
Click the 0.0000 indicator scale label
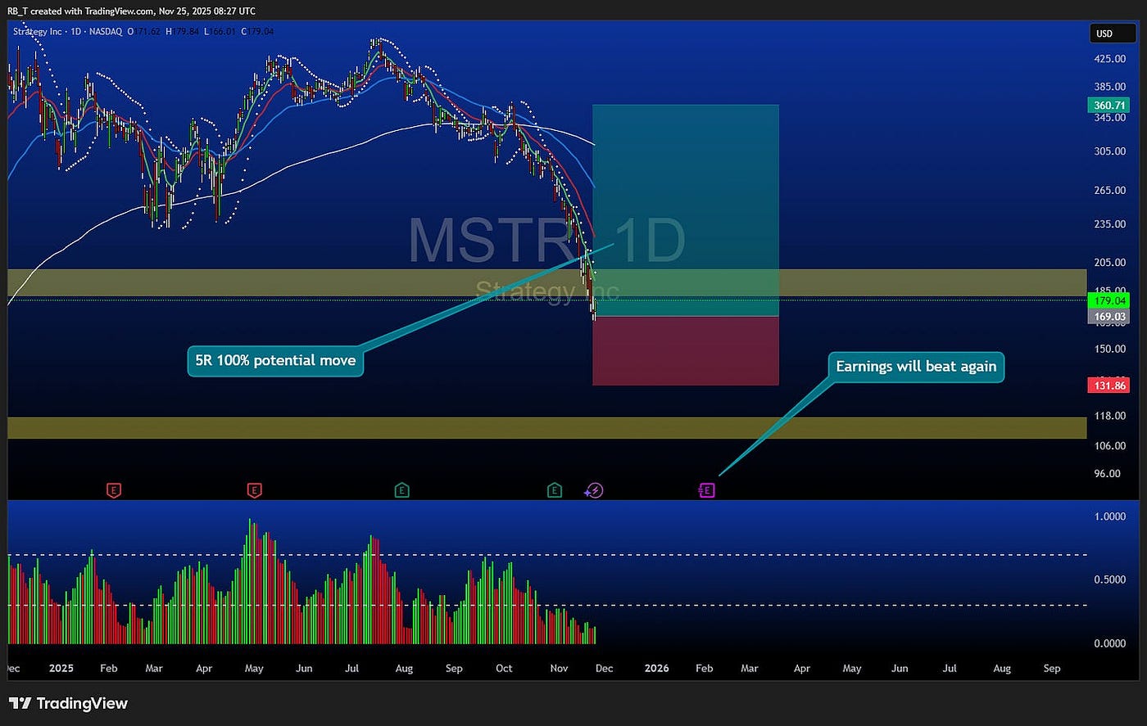click(1109, 643)
